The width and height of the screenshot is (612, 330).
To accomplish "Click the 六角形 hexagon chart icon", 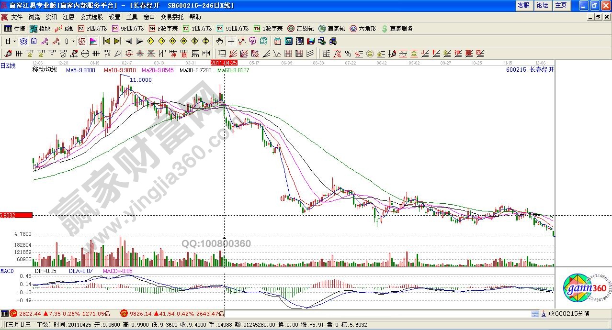I will pyautogui.click(x=364, y=29).
